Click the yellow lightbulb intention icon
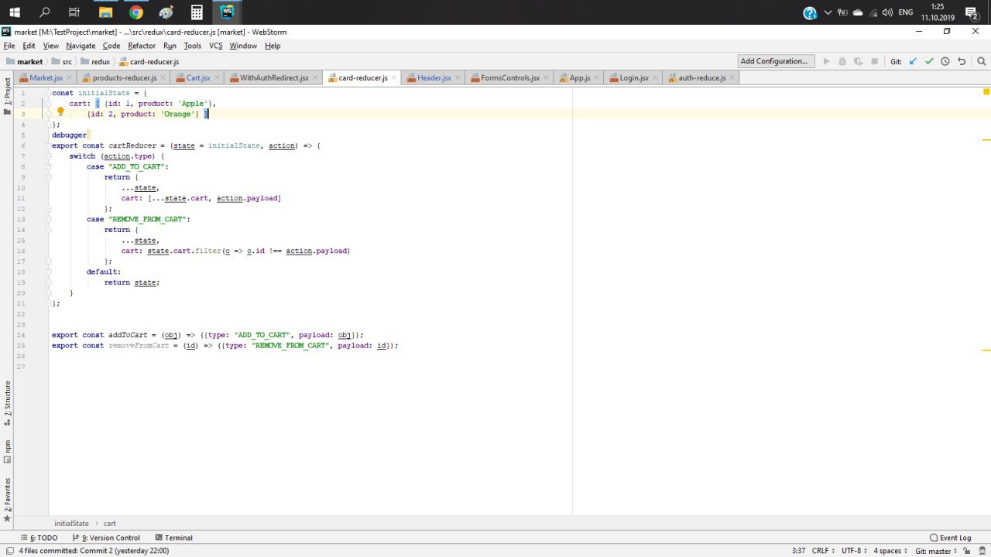The width and height of the screenshot is (991, 557). (60, 112)
